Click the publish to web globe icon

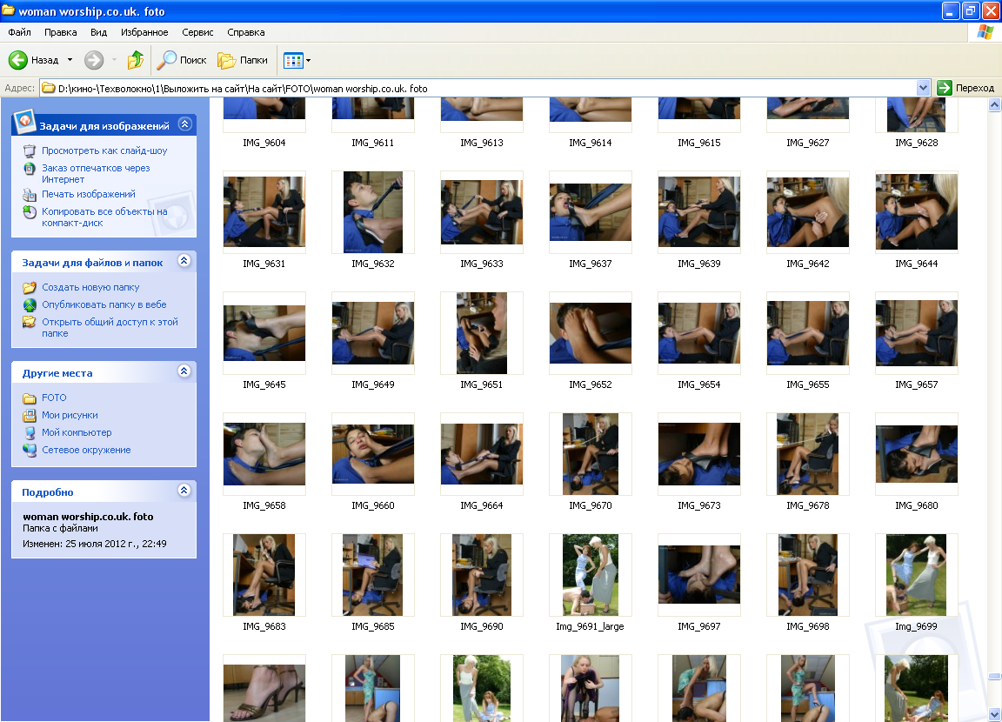coord(30,304)
